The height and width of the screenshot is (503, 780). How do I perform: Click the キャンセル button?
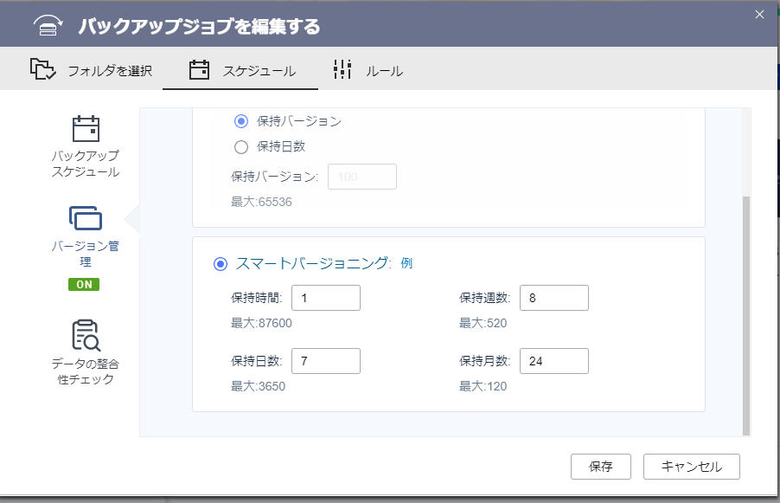[x=692, y=467]
